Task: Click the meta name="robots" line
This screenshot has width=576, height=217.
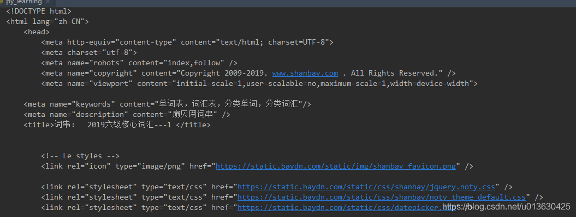Action: point(139,63)
